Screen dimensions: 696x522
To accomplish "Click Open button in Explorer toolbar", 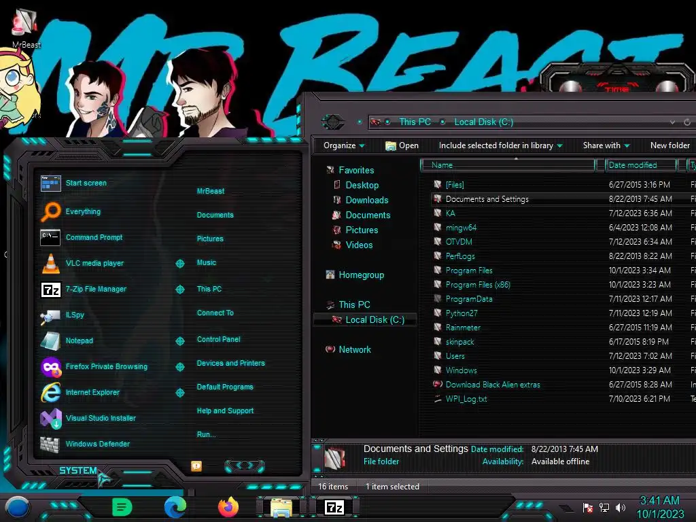I will pos(402,145).
